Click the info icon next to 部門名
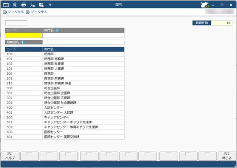 [x=57, y=30]
